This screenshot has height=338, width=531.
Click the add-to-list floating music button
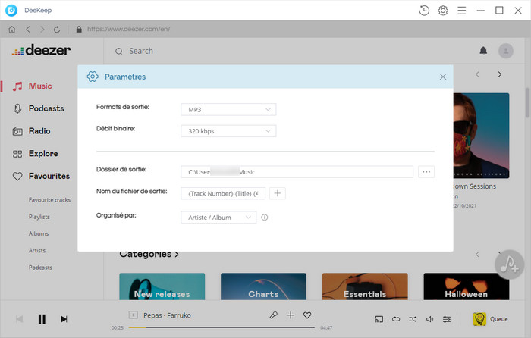[x=509, y=263]
